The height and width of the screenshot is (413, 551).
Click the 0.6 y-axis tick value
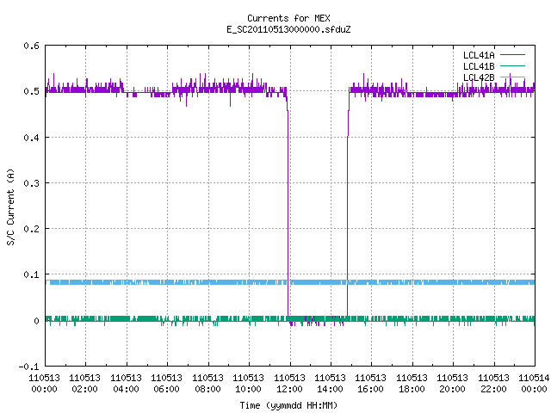tap(31, 46)
